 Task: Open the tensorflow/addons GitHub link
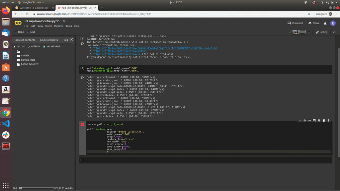[120, 51]
